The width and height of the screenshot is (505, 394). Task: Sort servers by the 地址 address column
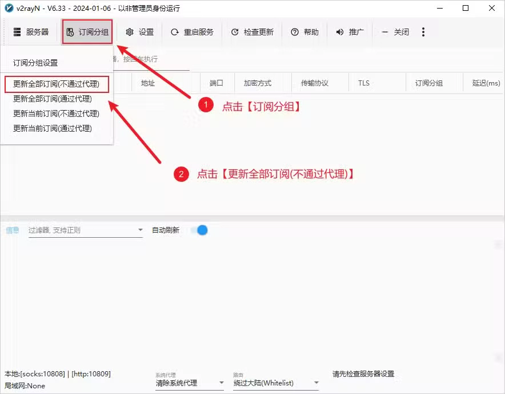(147, 83)
